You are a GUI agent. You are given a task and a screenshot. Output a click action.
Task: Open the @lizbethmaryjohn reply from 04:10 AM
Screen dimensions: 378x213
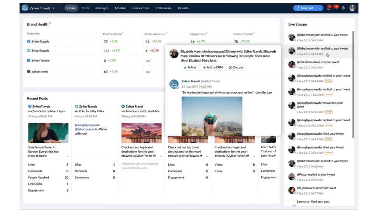[319, 163]
